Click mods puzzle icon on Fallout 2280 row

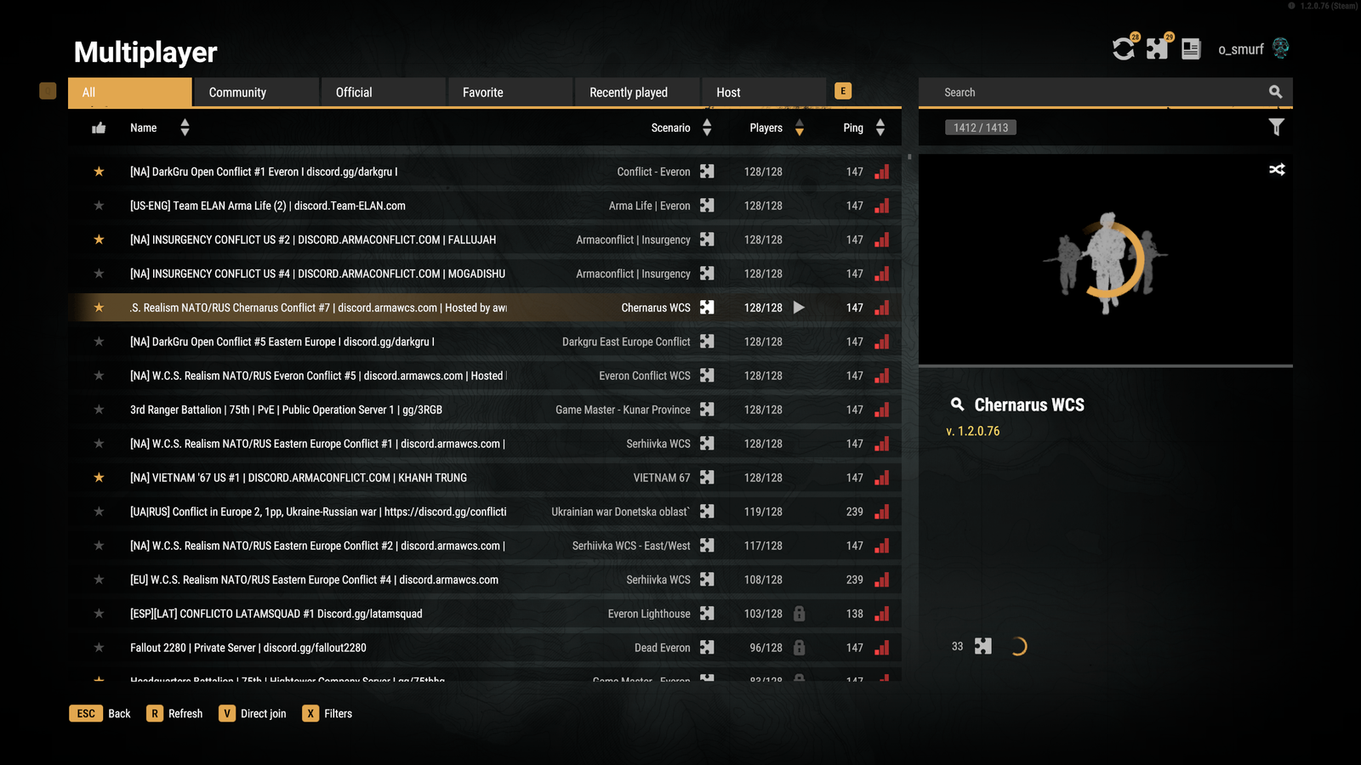pos(707,648)
